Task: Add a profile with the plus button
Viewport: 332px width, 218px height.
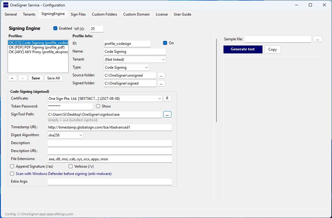Action: point(12,78)
